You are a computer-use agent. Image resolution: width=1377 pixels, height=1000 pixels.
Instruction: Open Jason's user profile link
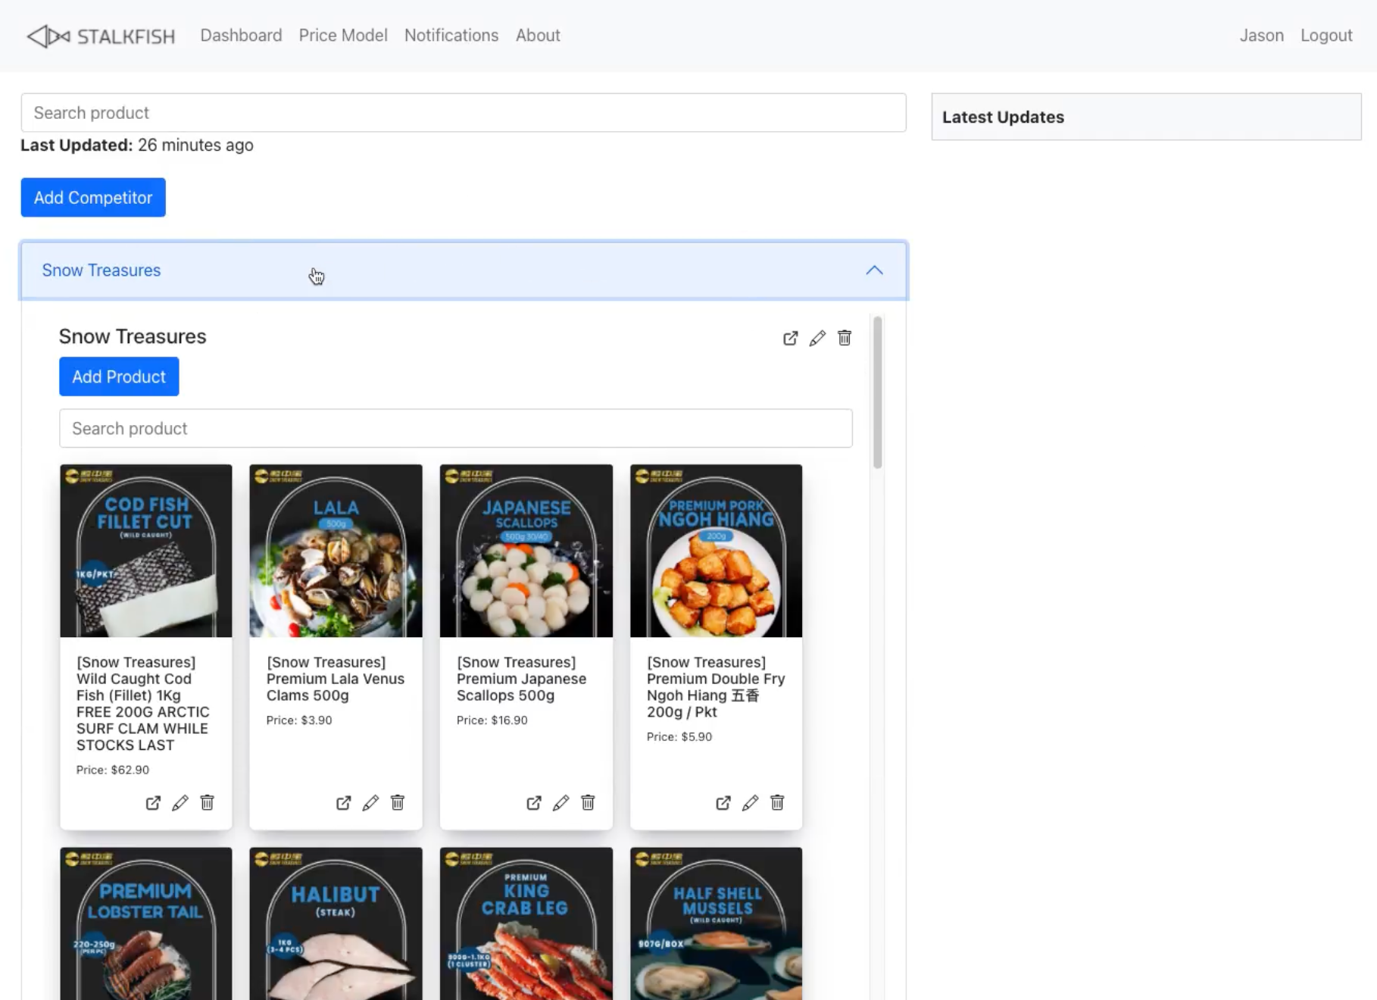pos(1261,36)
